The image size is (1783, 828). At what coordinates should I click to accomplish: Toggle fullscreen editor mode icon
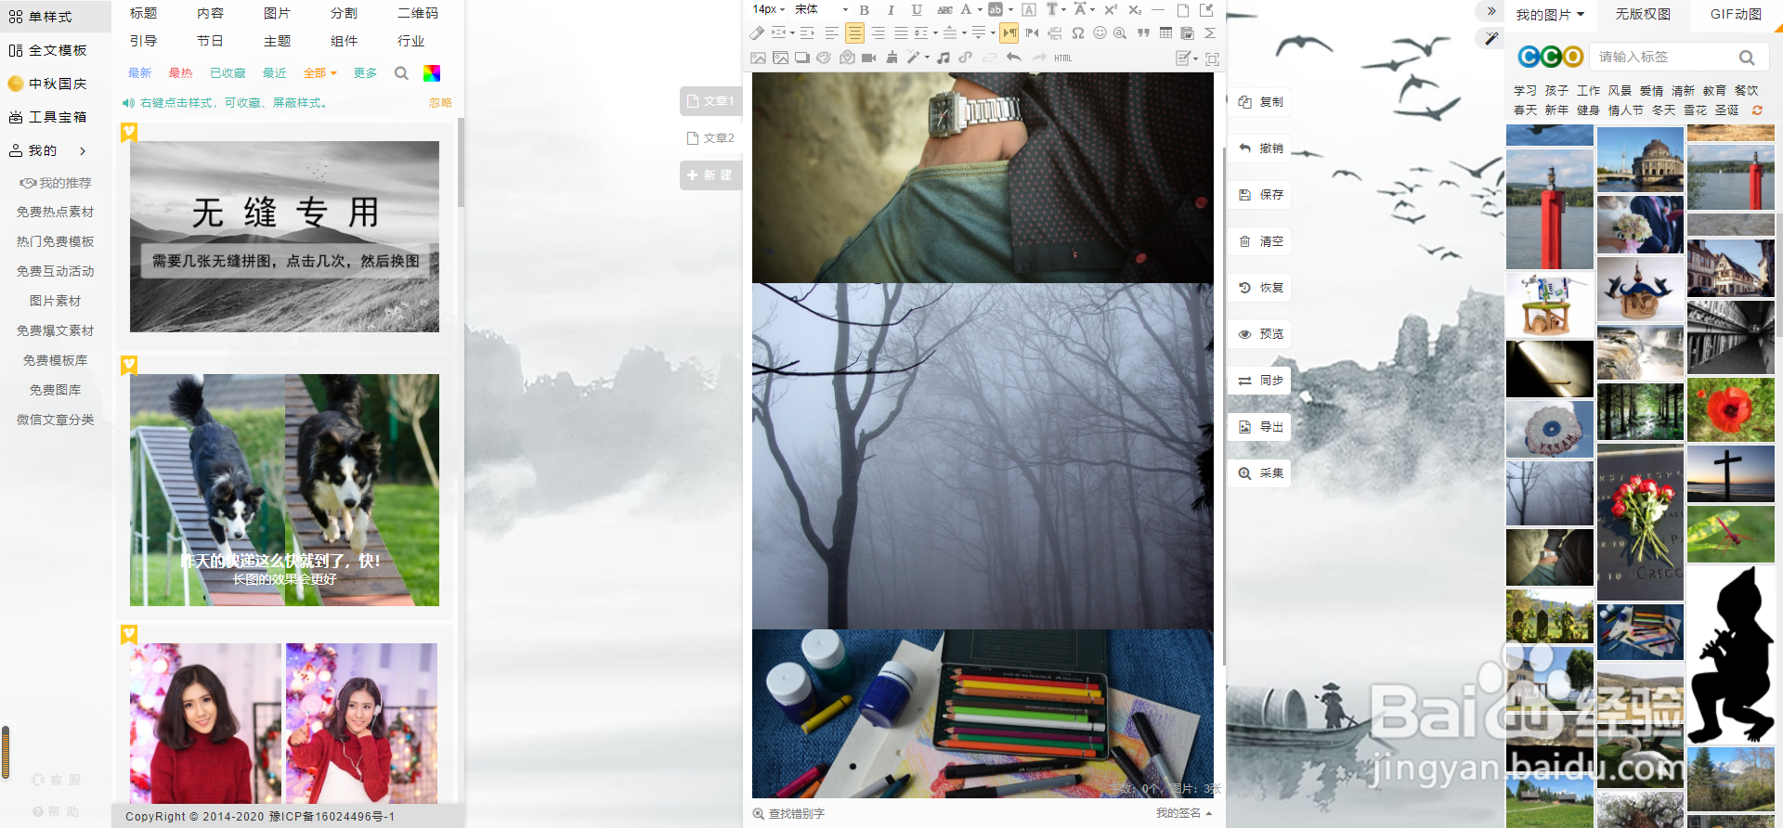1212,58
